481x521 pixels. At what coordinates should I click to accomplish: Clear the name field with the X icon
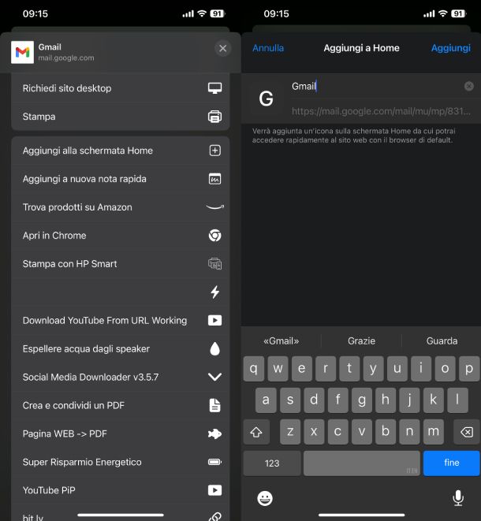(x=468, y=87)
